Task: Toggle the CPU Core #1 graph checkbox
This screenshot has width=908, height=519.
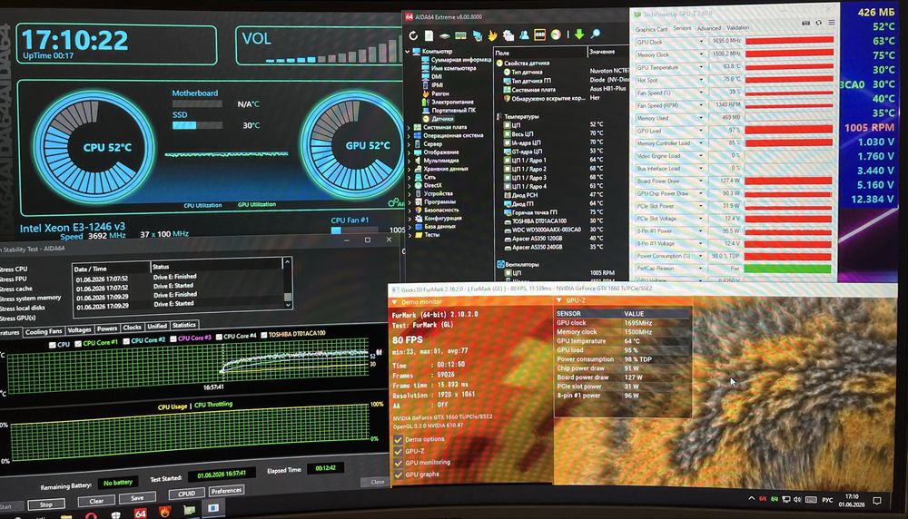Action: click(x=77, y=343)
